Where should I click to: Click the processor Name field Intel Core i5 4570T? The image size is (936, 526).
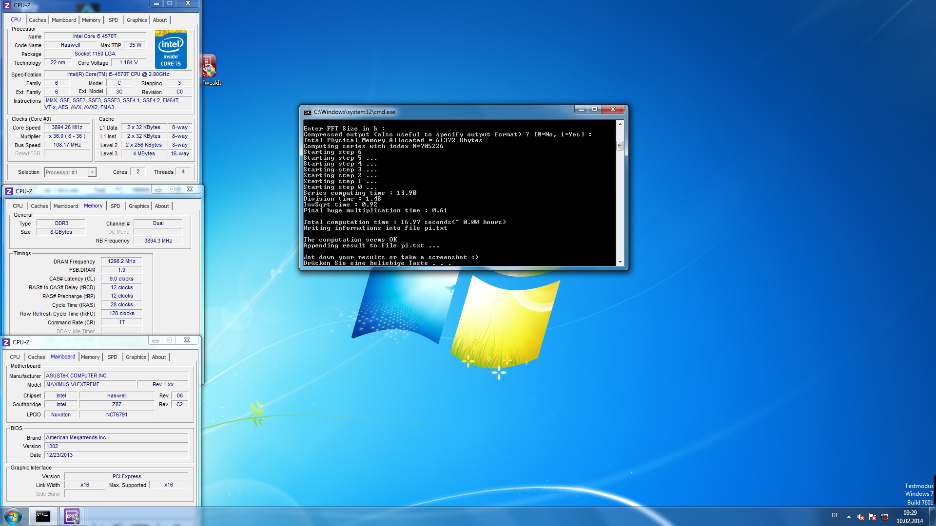pyautogui.click(x=95, y=37)
